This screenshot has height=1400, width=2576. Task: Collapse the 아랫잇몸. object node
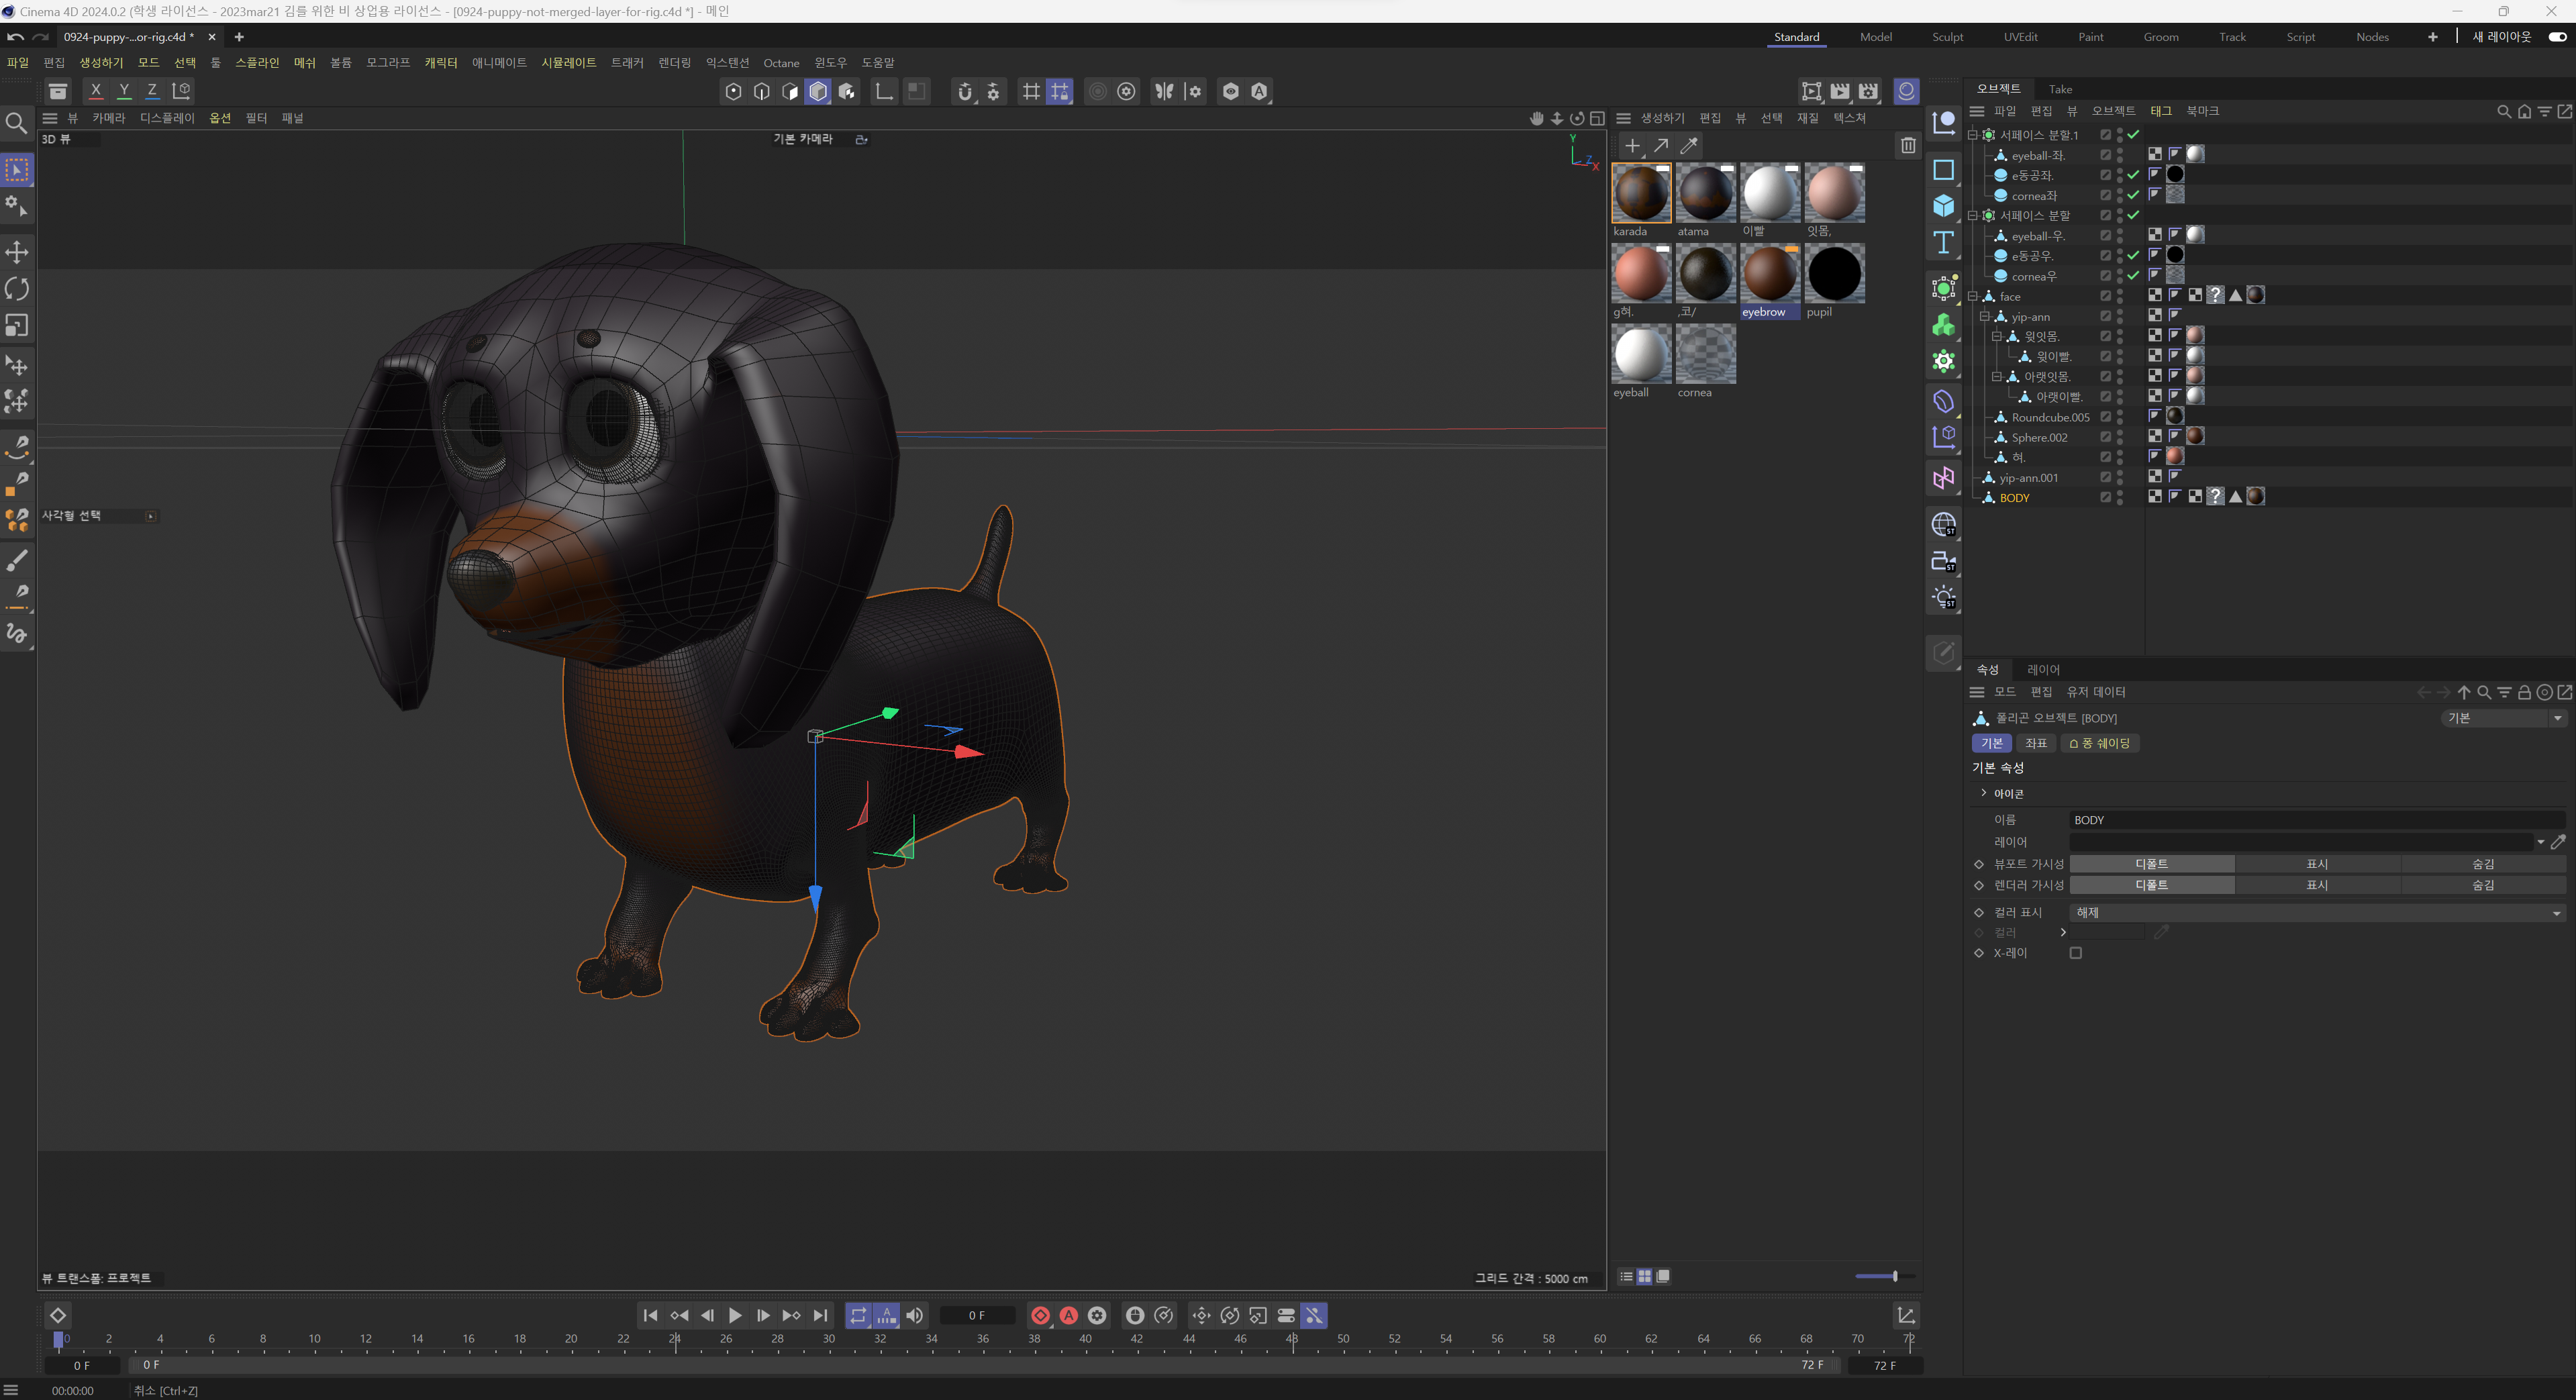point(1997,377)
